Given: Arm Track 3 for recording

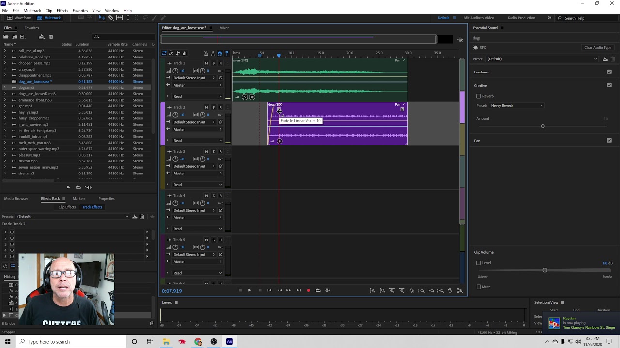Looking at the screenshot, I should coord(220,151).
